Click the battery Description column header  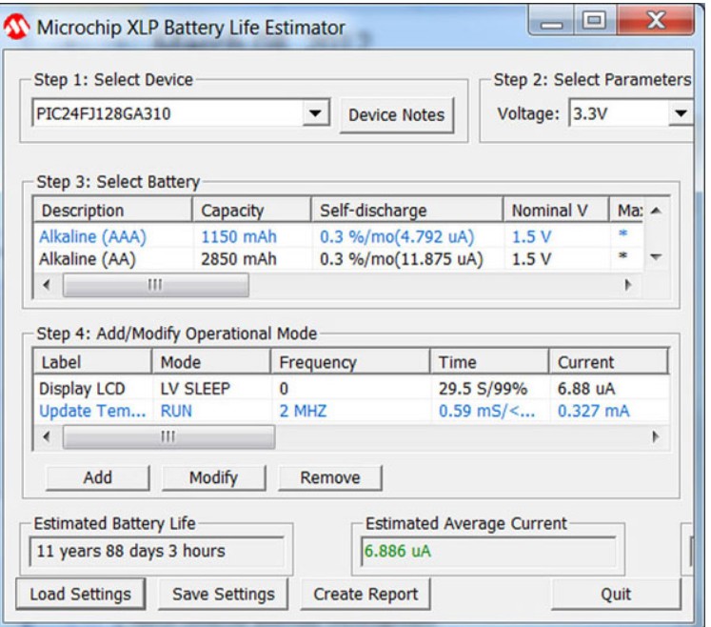tap(112, 211)
